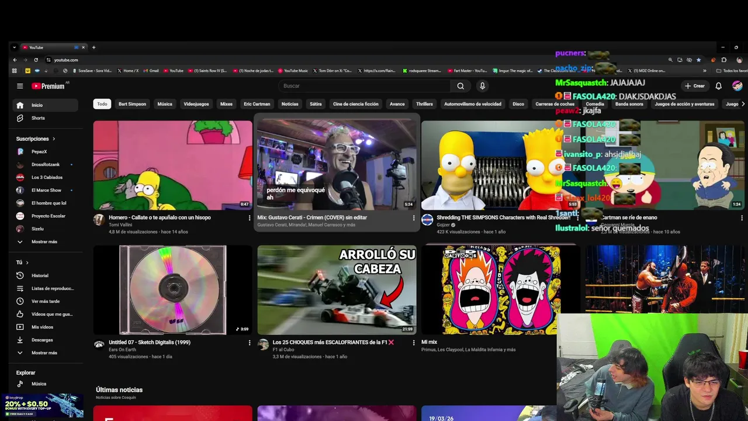
Task: Open the Home / X bookmark
Action: click(128, 71)
